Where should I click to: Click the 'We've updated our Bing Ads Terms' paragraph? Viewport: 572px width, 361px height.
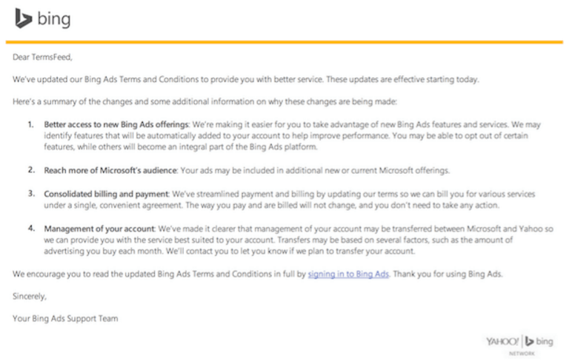tap(246, 78)
